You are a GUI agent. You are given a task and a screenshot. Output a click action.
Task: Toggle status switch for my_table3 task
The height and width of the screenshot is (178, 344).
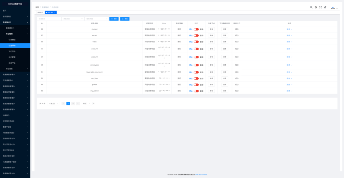tap(196, 91)
